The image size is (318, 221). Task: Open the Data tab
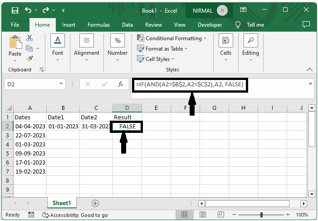pyautogui.click(x=127, y=25)
